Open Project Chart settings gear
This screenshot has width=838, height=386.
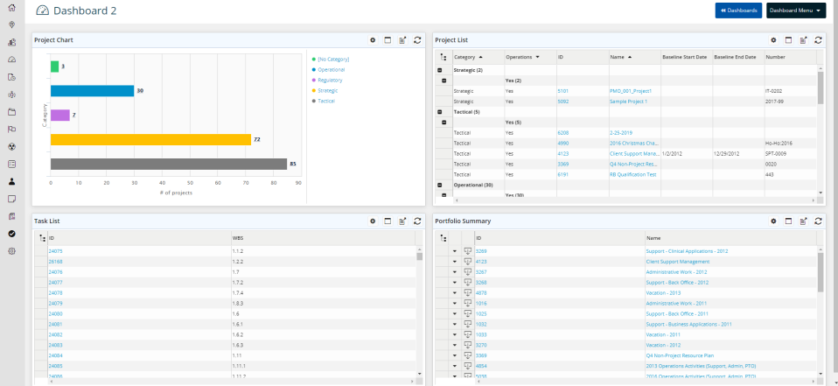(x=372, y=39)
